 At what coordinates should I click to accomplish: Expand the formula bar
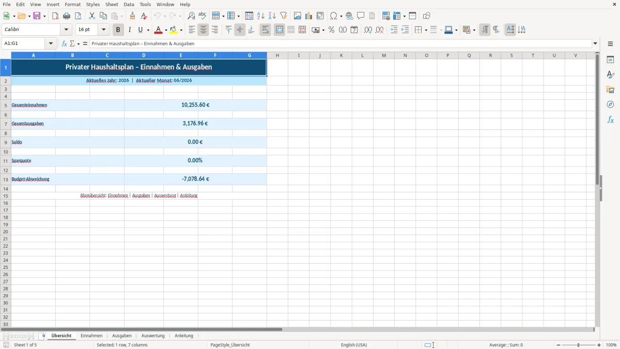[595, 44]
